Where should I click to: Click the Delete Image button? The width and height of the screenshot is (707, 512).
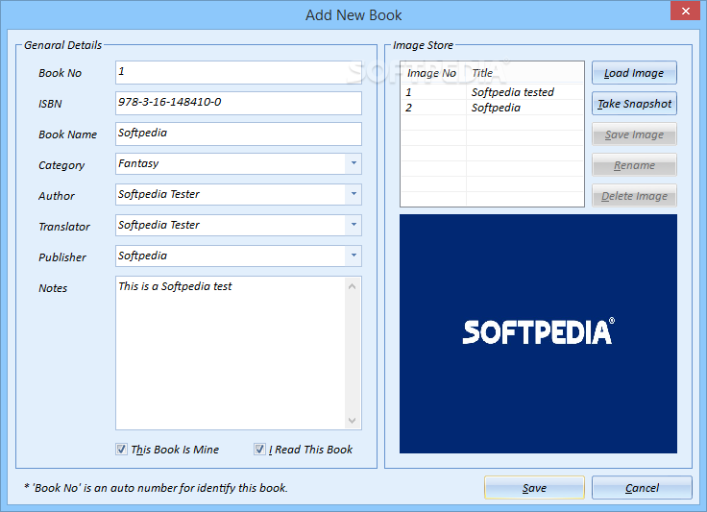point(634,195)
